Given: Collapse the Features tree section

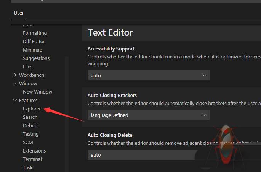Looking at the screenshot, I should (x=15, y=101).
